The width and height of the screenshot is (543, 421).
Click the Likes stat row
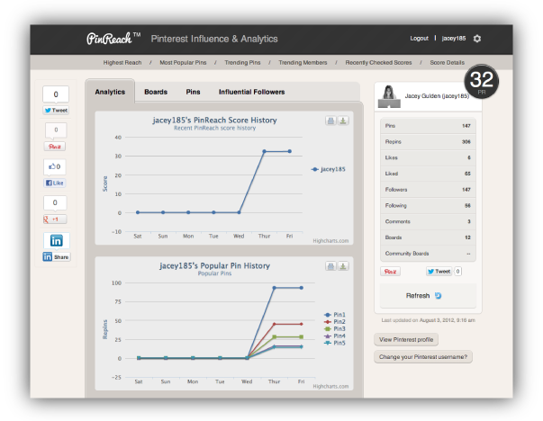point(428,157)
